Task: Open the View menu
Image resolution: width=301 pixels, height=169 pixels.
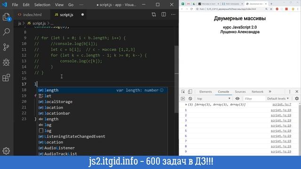Action: [x=59, y=5]
